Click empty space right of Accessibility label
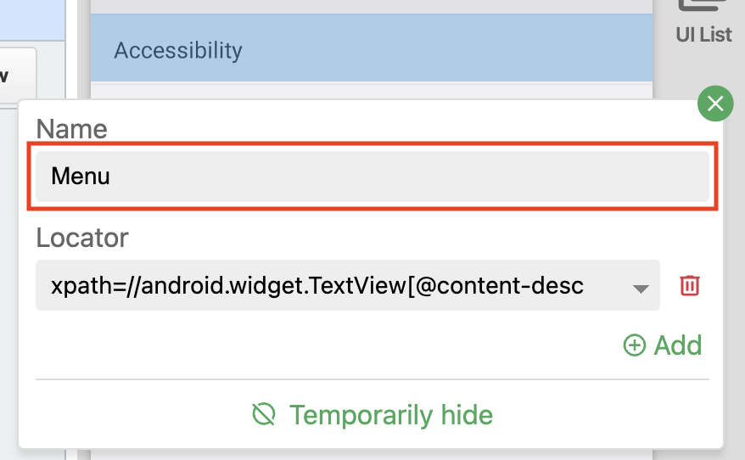 pos(446,50)
